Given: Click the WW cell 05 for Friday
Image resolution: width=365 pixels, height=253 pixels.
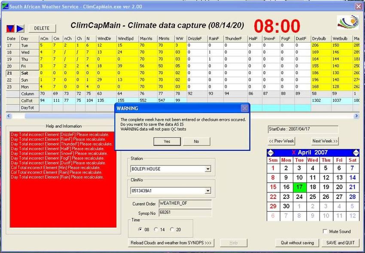Looking at the screenshot, I should tap(181, 66).
